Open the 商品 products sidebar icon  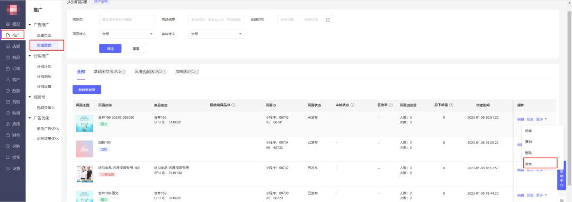click(x=8, y=57)
